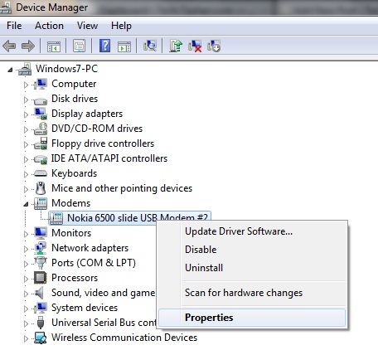Click the Network adapters icon

41,248
